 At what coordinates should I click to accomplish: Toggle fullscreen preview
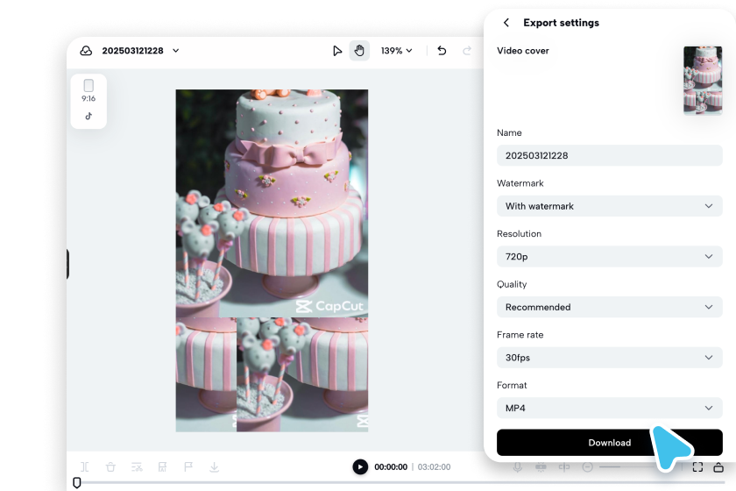[x=697, y=467]
